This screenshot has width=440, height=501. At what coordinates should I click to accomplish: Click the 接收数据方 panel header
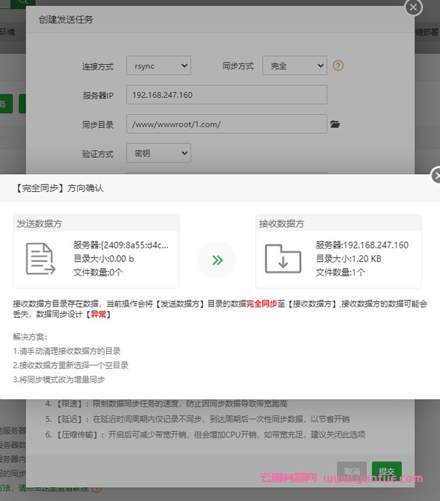(x=338, y=223)
